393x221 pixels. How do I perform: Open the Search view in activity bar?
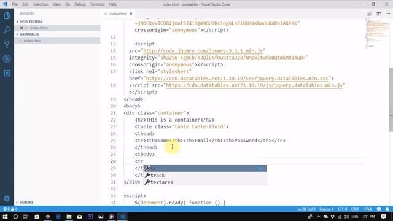point(7,30)
